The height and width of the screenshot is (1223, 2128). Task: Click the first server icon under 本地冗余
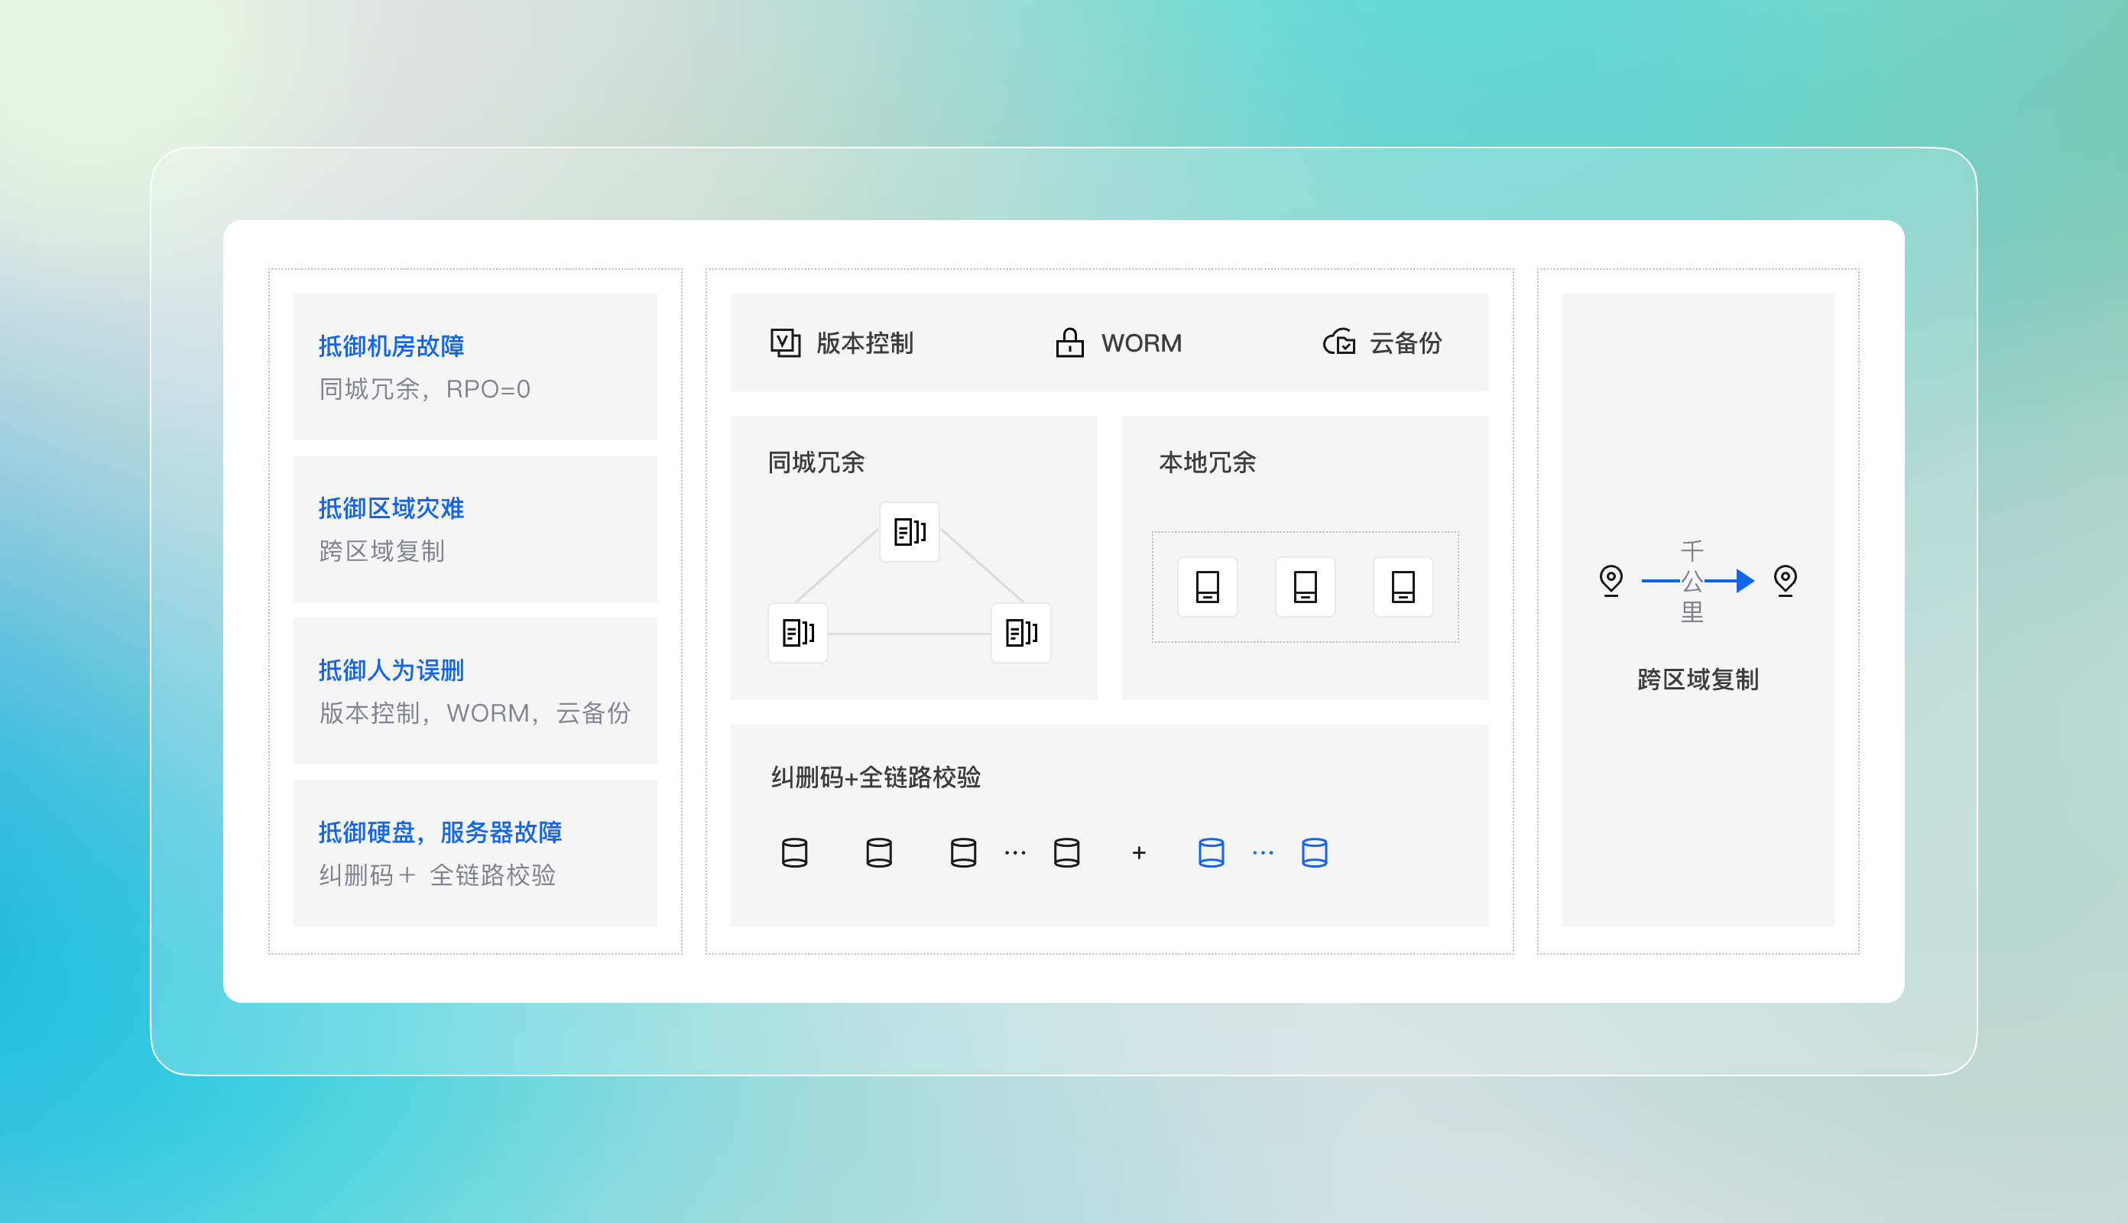tap(1207, 586)
